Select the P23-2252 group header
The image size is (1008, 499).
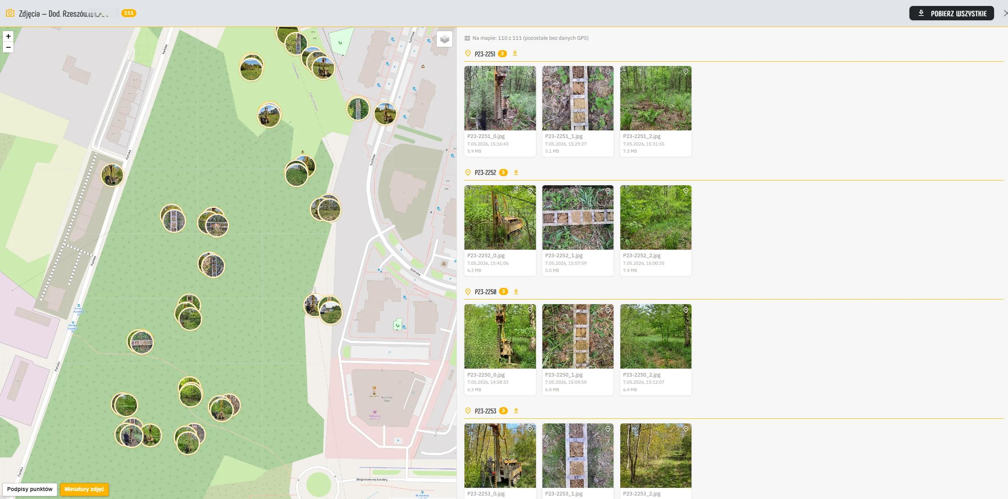click(x=486, y=173)
